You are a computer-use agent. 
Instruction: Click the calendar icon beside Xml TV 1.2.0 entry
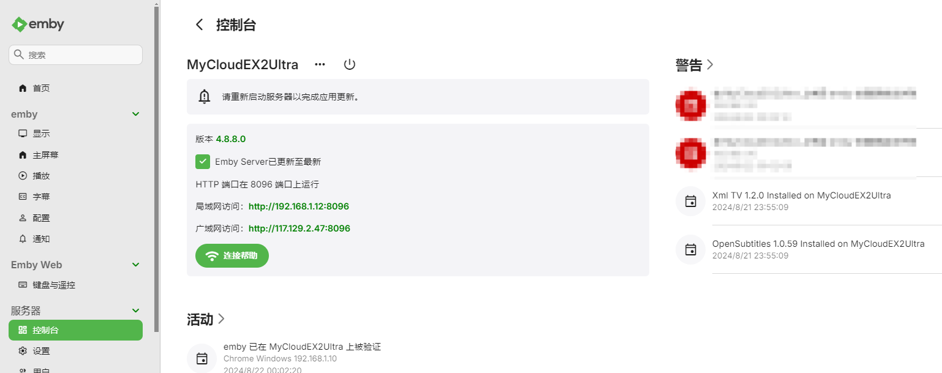coord(690,201)
